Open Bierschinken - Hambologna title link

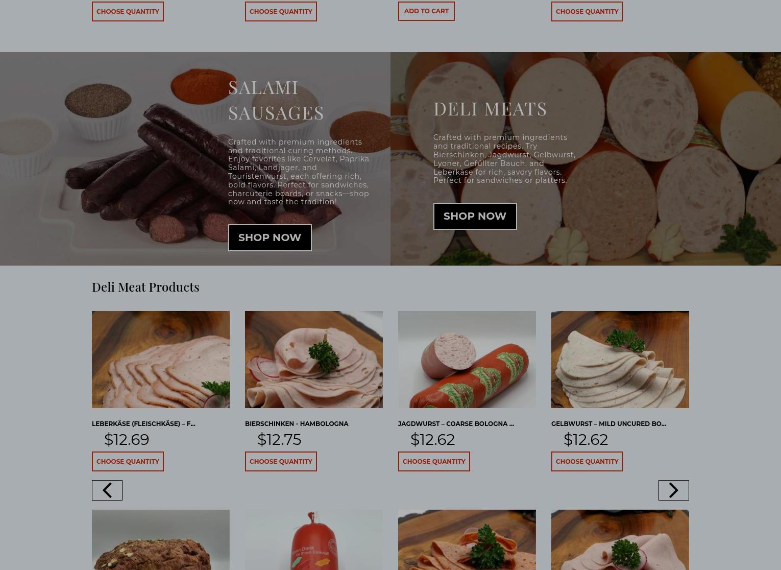(x=297, y=423)
